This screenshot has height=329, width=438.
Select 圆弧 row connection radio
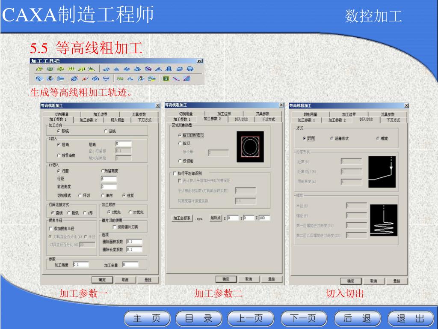click(x=69, y=213)
